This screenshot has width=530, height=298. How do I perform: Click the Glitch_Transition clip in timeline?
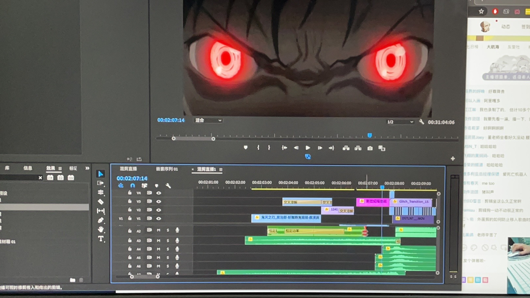(x=412, y=202)
